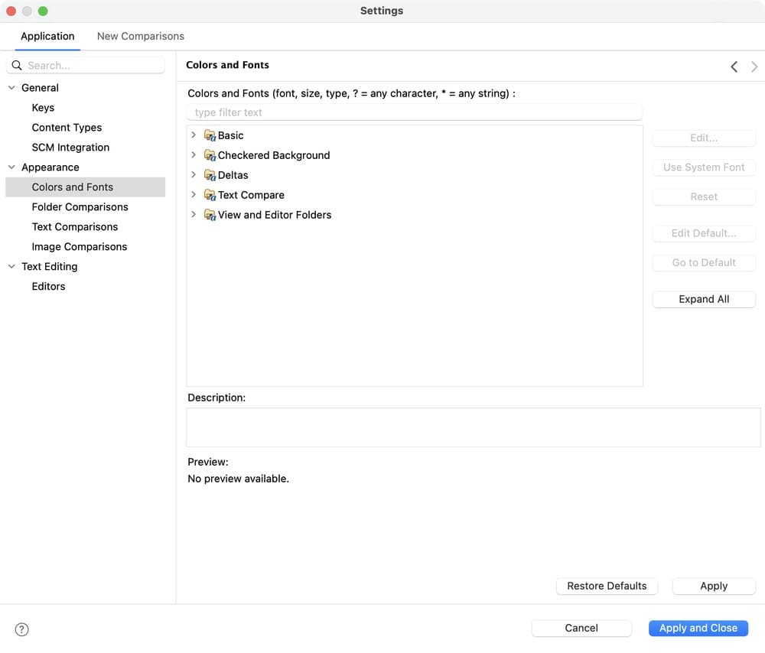This screenshot has height=653, width=765.
Task: Click the Use System Font button
Action: [x=704, y=167]
